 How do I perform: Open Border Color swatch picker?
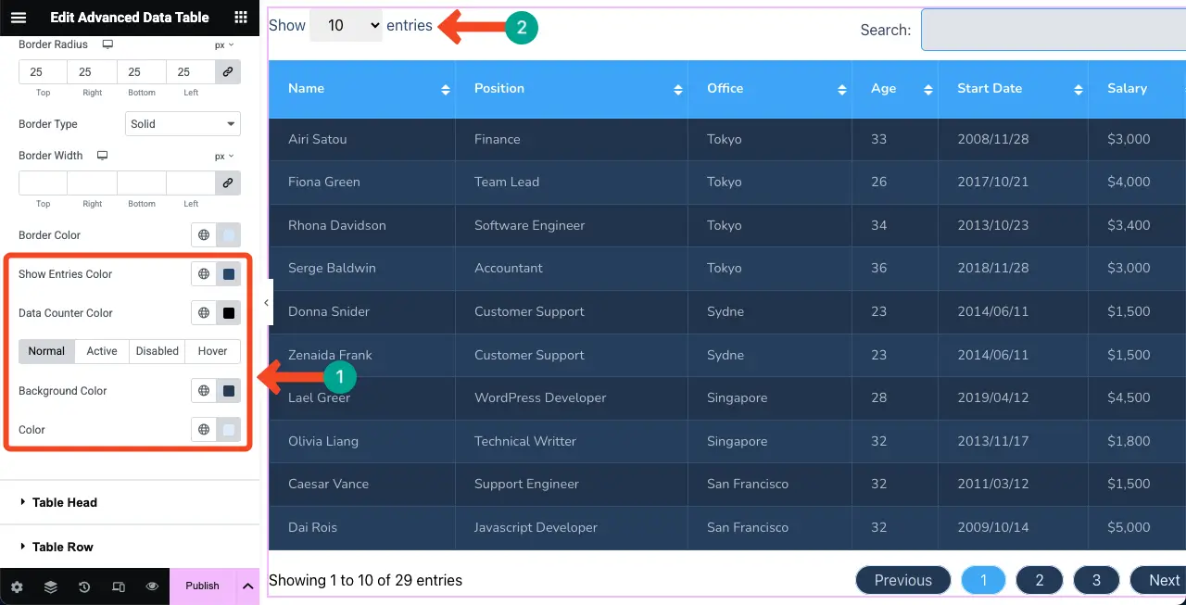[228, 235]
